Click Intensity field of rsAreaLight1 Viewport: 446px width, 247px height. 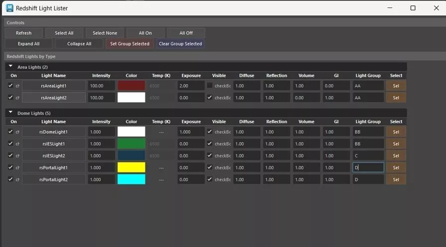(x=101, y=86)
